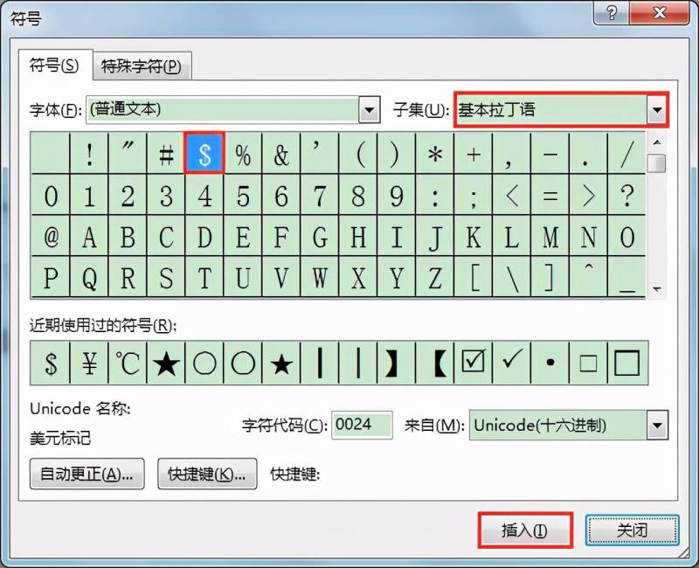Pick recent checked box ☑ symbol
Screen dimensions: 699x568
coord(474,363)
